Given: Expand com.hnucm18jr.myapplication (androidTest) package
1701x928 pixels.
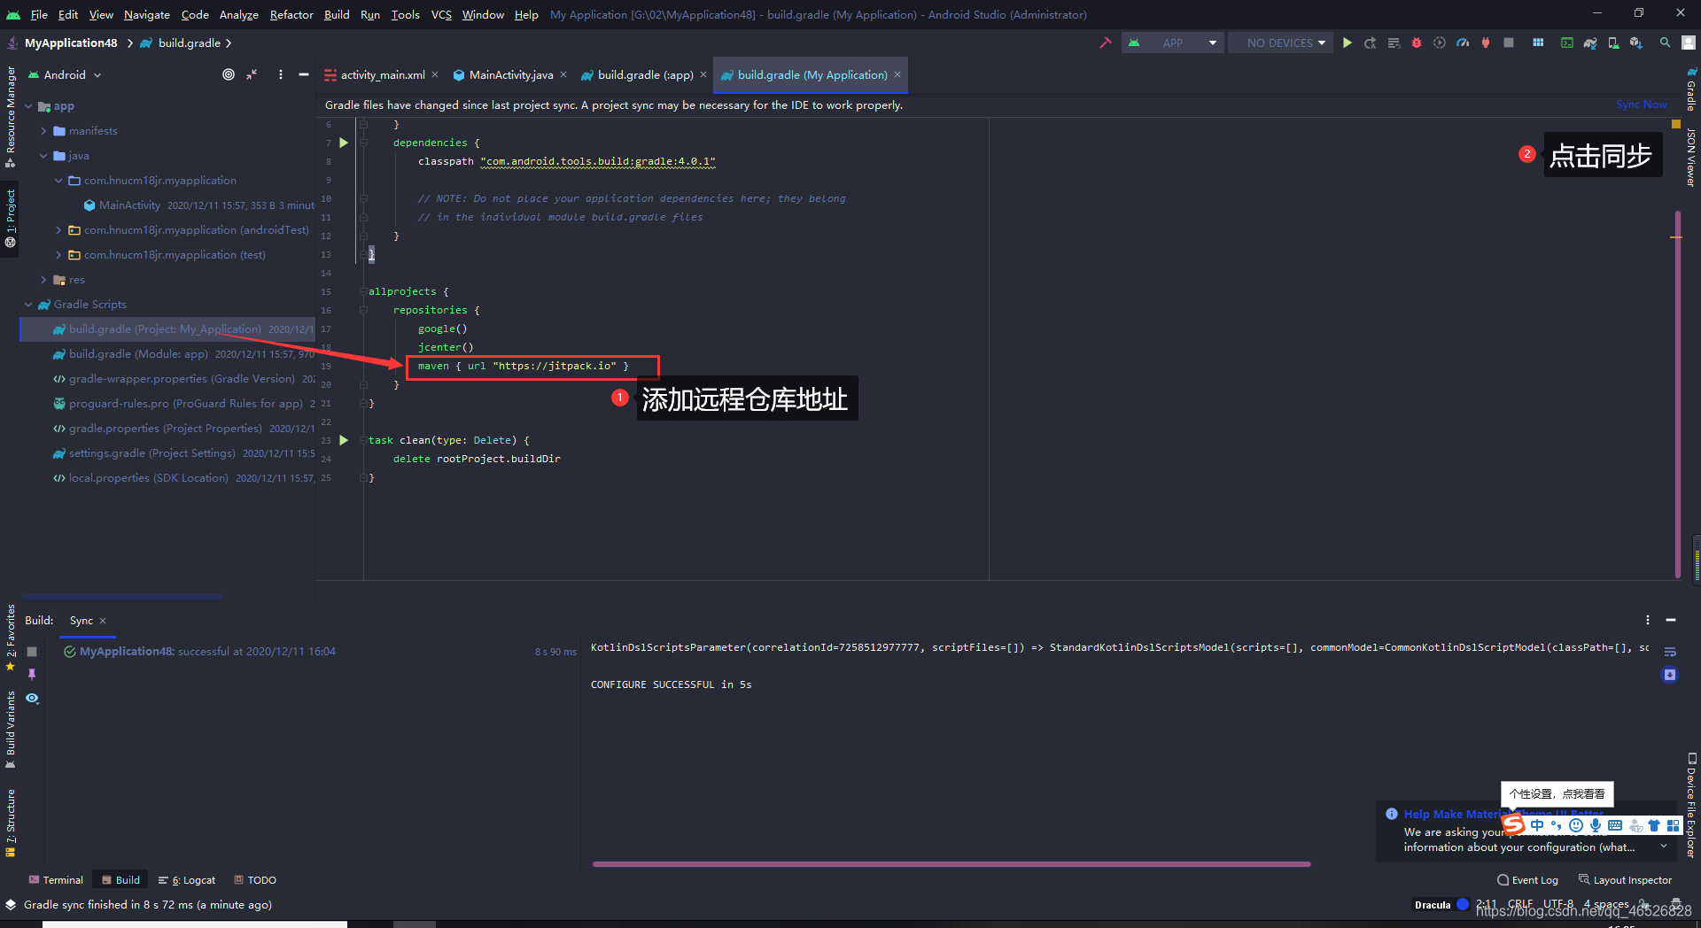Looking at the screenshot, I should [x=58, y=230].
